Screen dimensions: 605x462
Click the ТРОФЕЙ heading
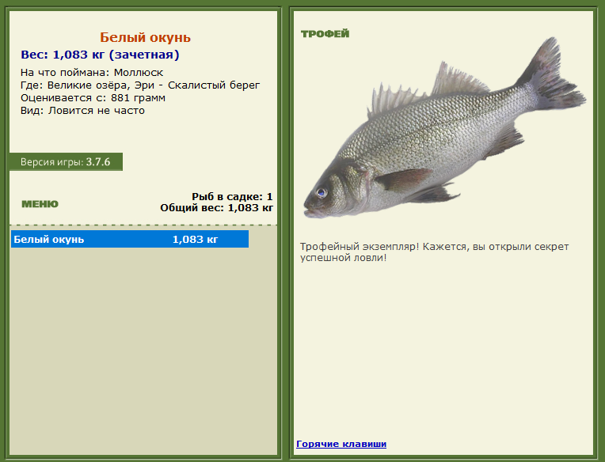point(325,34)
